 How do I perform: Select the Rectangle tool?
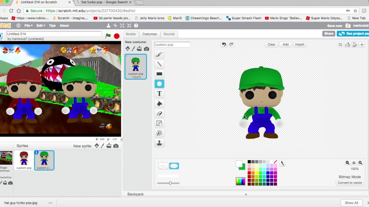pos(159,74)
